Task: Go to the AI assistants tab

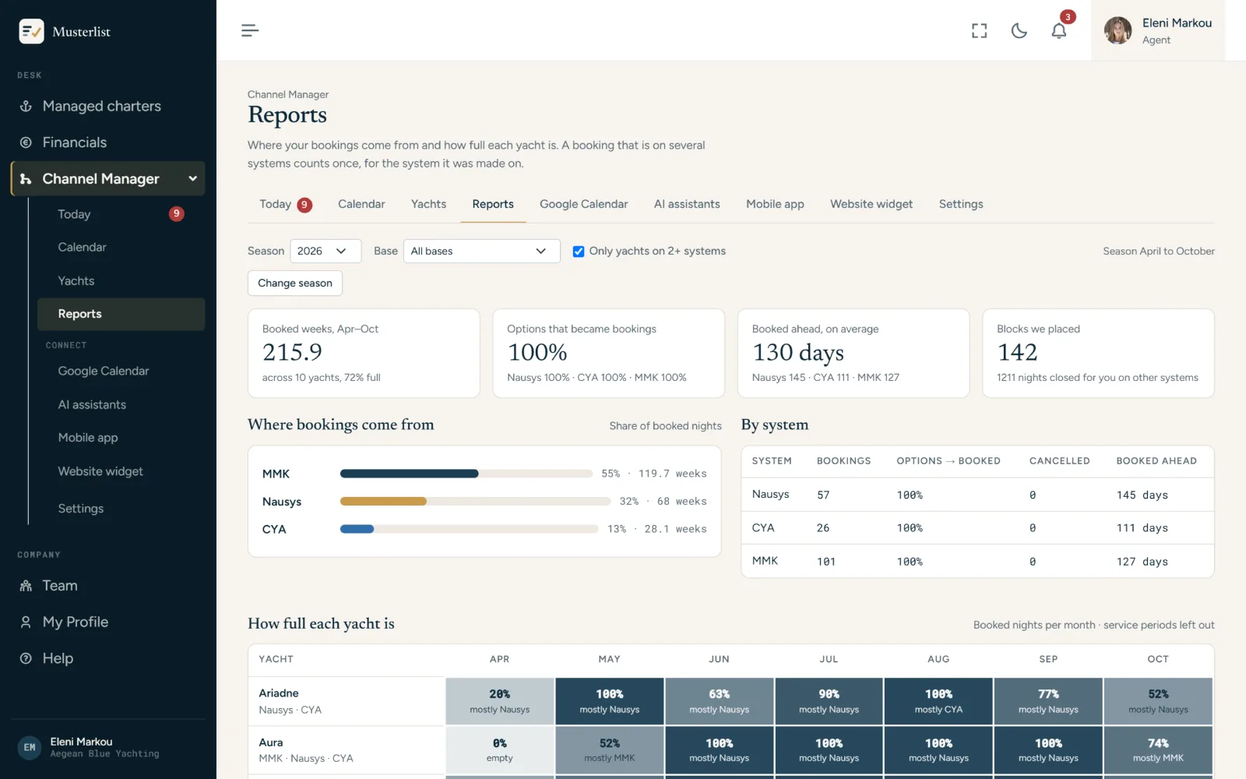Action: [687, 204]
